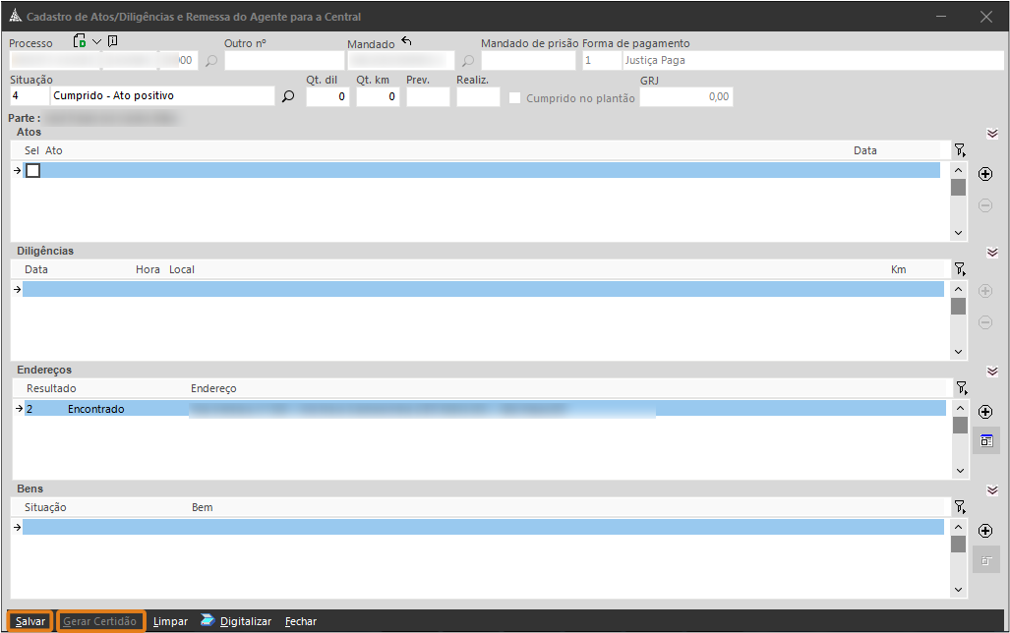Close the Cadastro de Atos window
Viewport: 1010px width, 633px height.
tap(985, 17)
